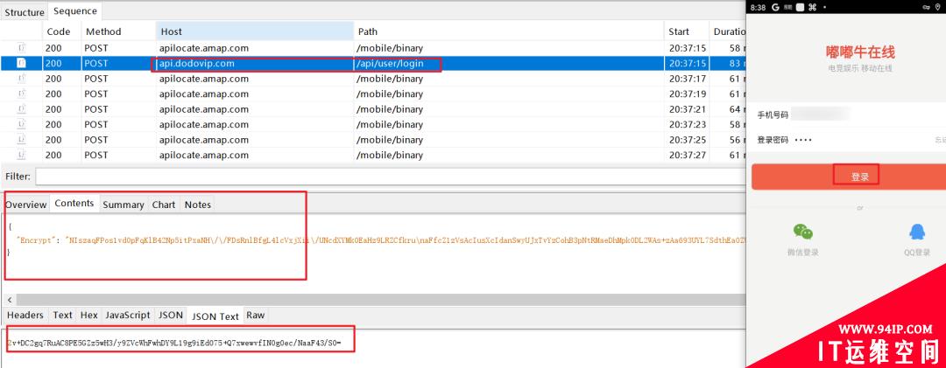Viewport: 946px width, 368px height.
Task: Click document icon of the 20:37:23 request
Action: [x=22, y=124]
